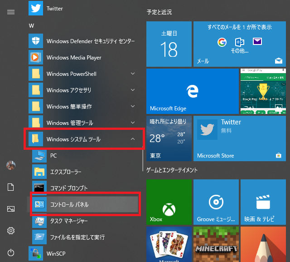Image resolution: width=290 pixels, height=262 pixels.
Task: Launch the Windows Media Player icon
Action: click(36, 57)
